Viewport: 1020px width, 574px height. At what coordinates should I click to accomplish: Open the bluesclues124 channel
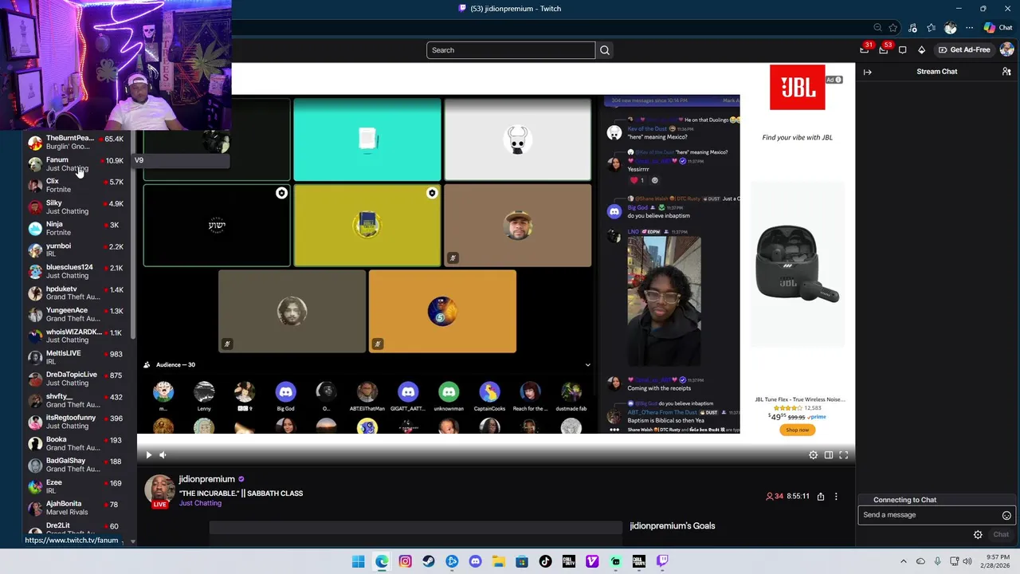pyautogui.click(x=78, y=272)
